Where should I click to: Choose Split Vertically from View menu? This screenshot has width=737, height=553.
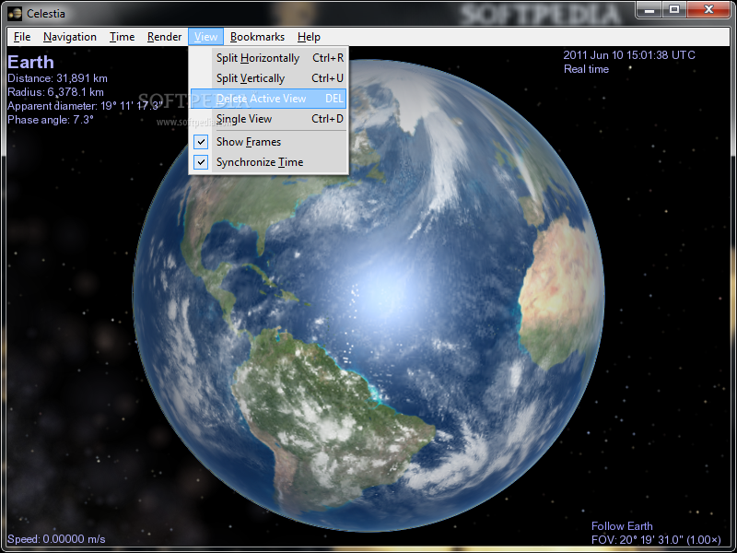268,78
